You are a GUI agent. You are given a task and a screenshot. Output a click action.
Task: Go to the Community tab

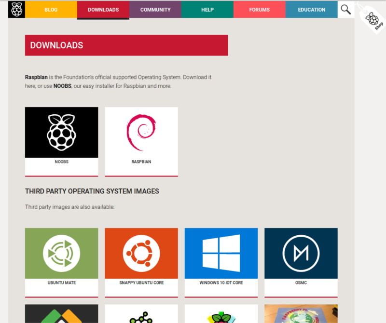(x=155, y=10)
